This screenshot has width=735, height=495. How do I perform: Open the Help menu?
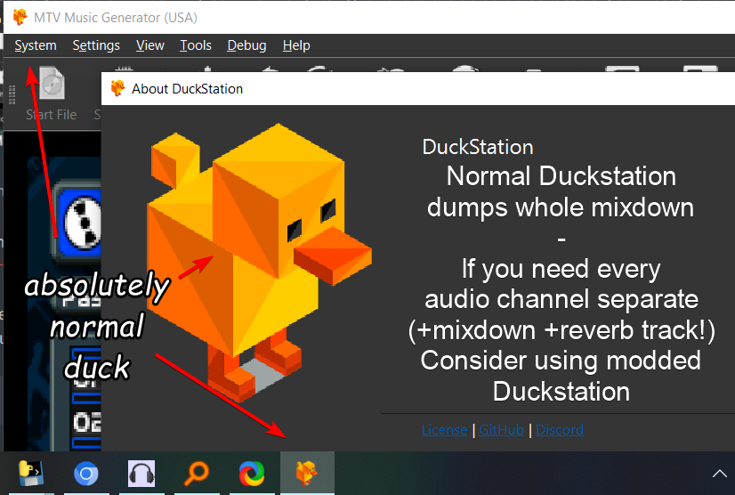[296, 45]
